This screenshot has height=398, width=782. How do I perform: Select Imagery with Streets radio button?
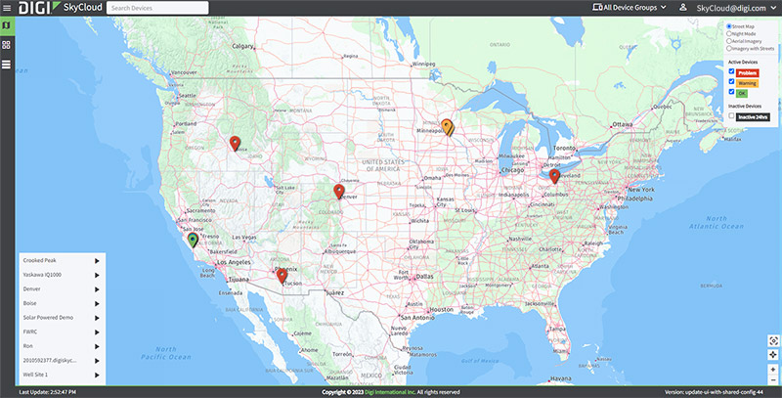point(729,48)
